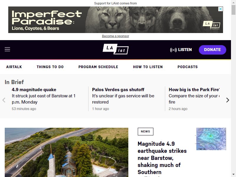Read the Magnitude 4.9 earthquake headline article
The height and width of the screenshot is (177, 236).
[162, 158]
